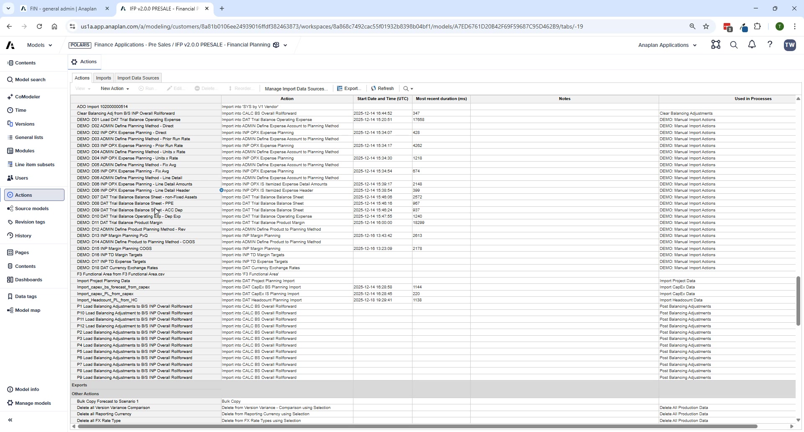Image resolution: width=804 pixels, height=432 pixels.
Task: Refresh the actions list
Action: click(x=382, y=88)
